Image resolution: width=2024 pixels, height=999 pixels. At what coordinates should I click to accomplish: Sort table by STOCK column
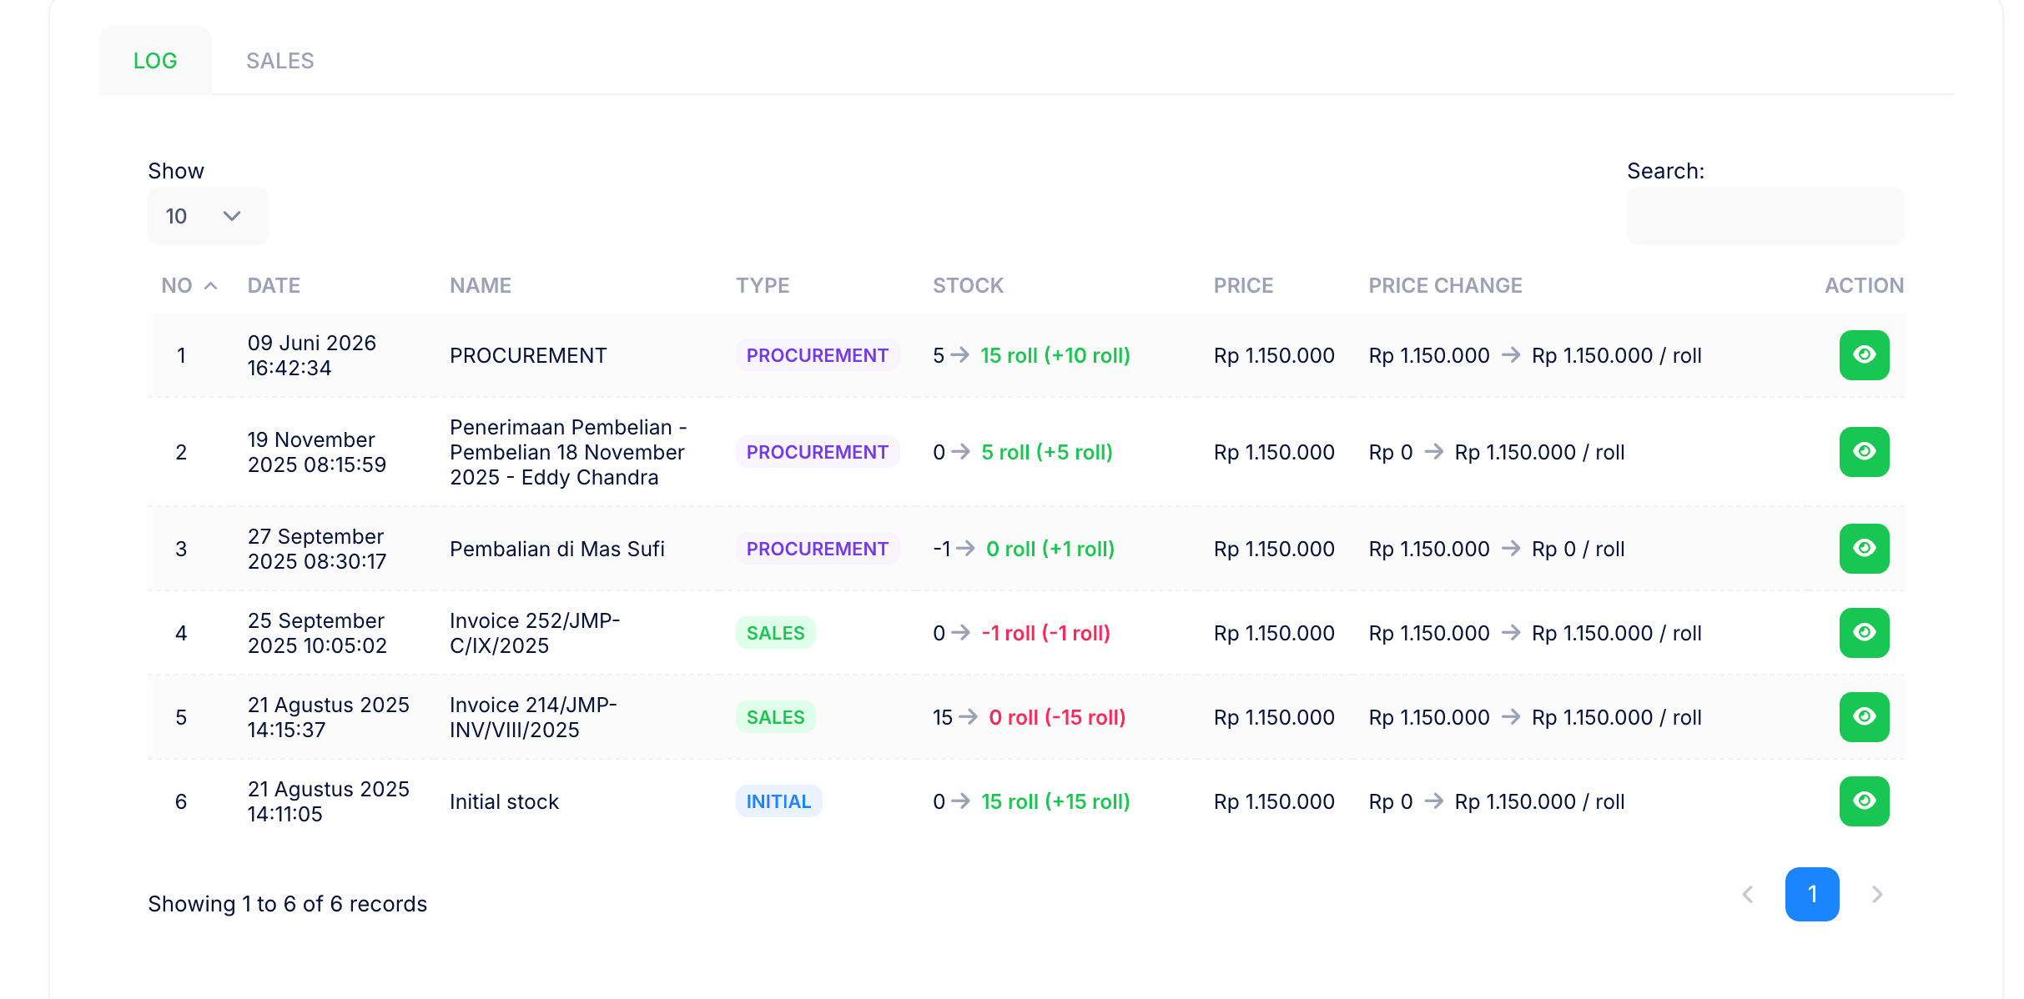pyautogui.click(x=969, y=285)
